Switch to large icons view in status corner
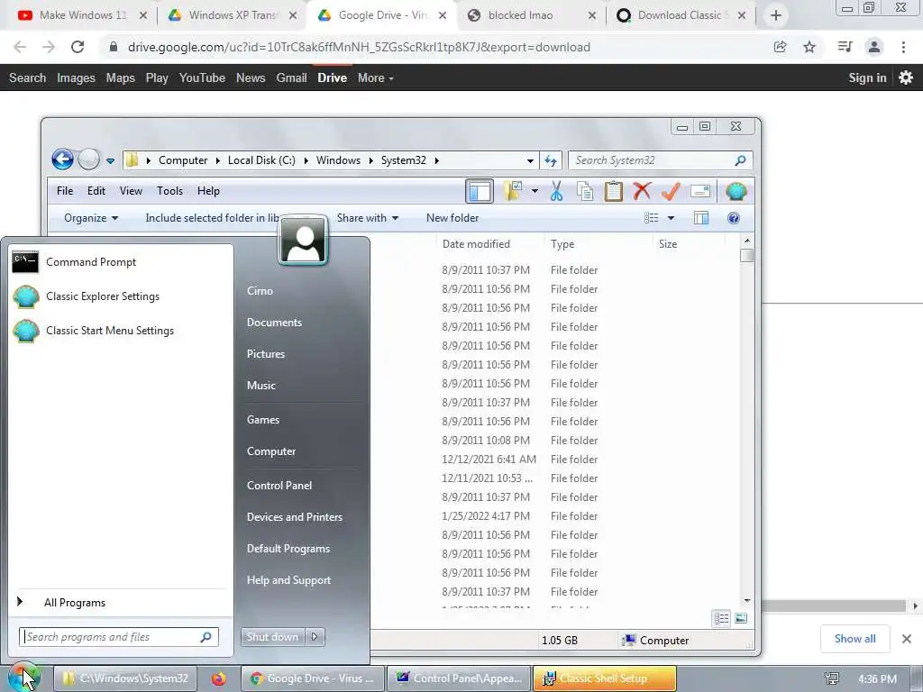 pos(741,618)
